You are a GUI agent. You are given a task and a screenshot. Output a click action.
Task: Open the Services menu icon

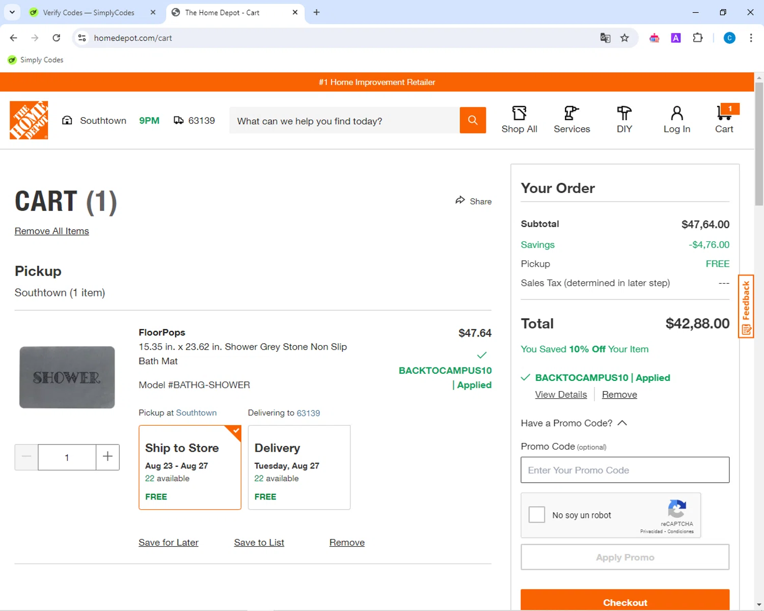571,113
